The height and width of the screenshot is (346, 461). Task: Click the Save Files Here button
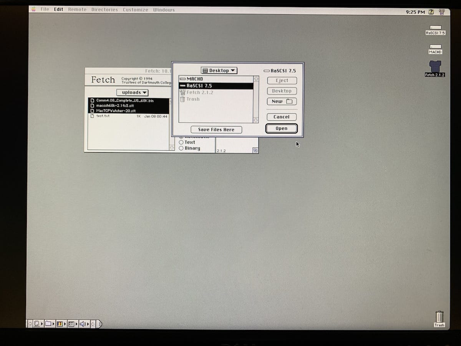[x=216, y=130]
